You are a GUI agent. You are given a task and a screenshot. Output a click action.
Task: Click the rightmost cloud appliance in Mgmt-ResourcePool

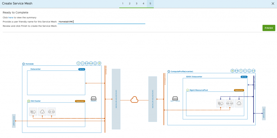click(239, 103)
